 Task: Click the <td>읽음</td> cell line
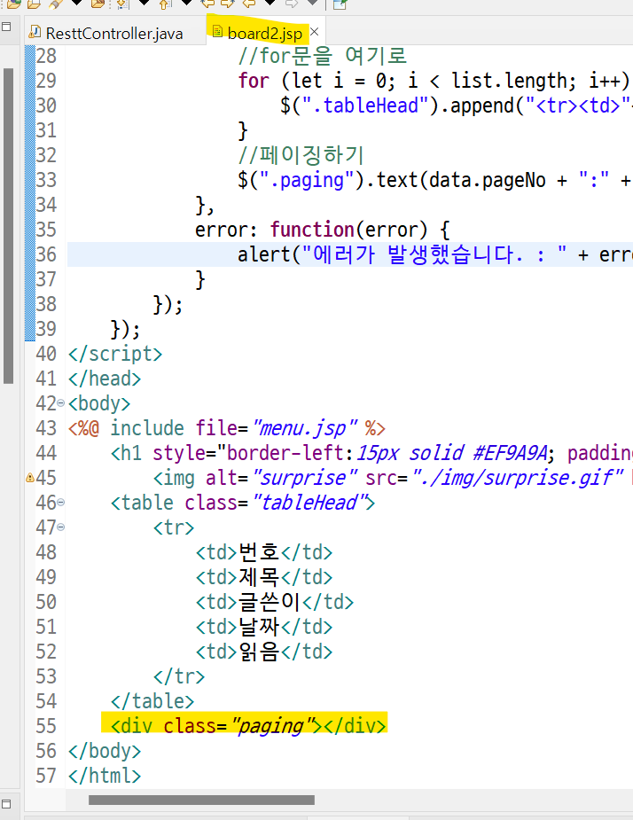[264, 652]
